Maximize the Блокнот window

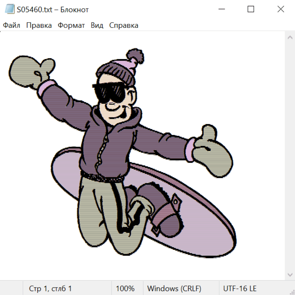click(x=251, y=9)
